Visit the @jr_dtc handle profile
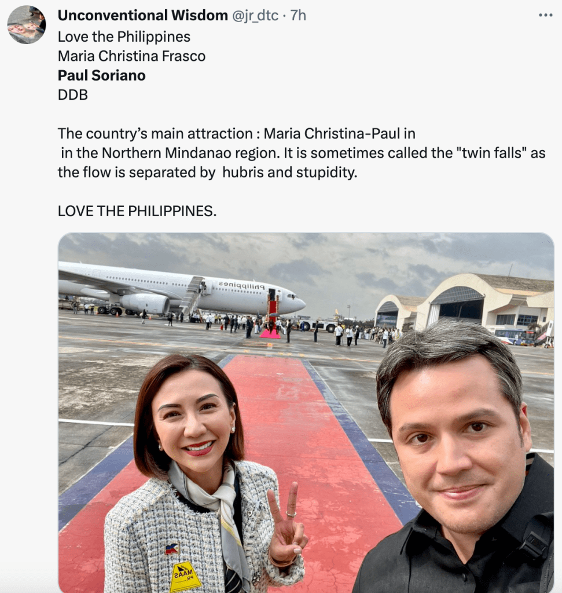 (x=255, y=16)
